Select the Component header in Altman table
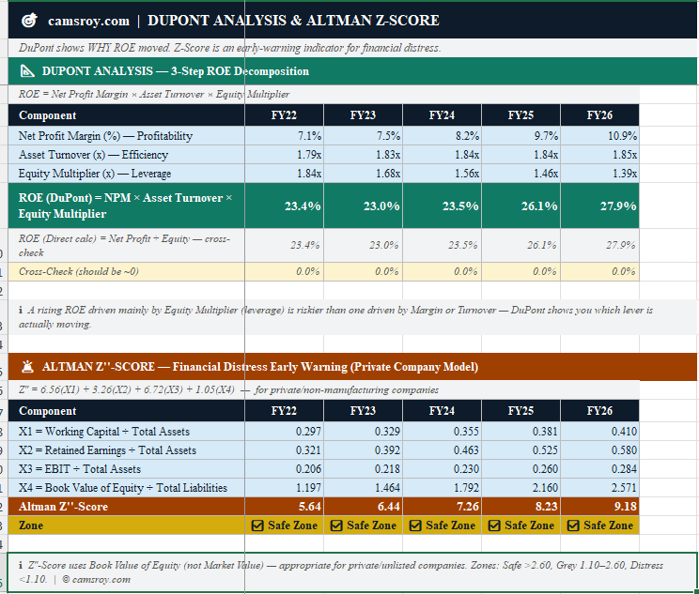The image size is (699, 594). click(127, 411)
